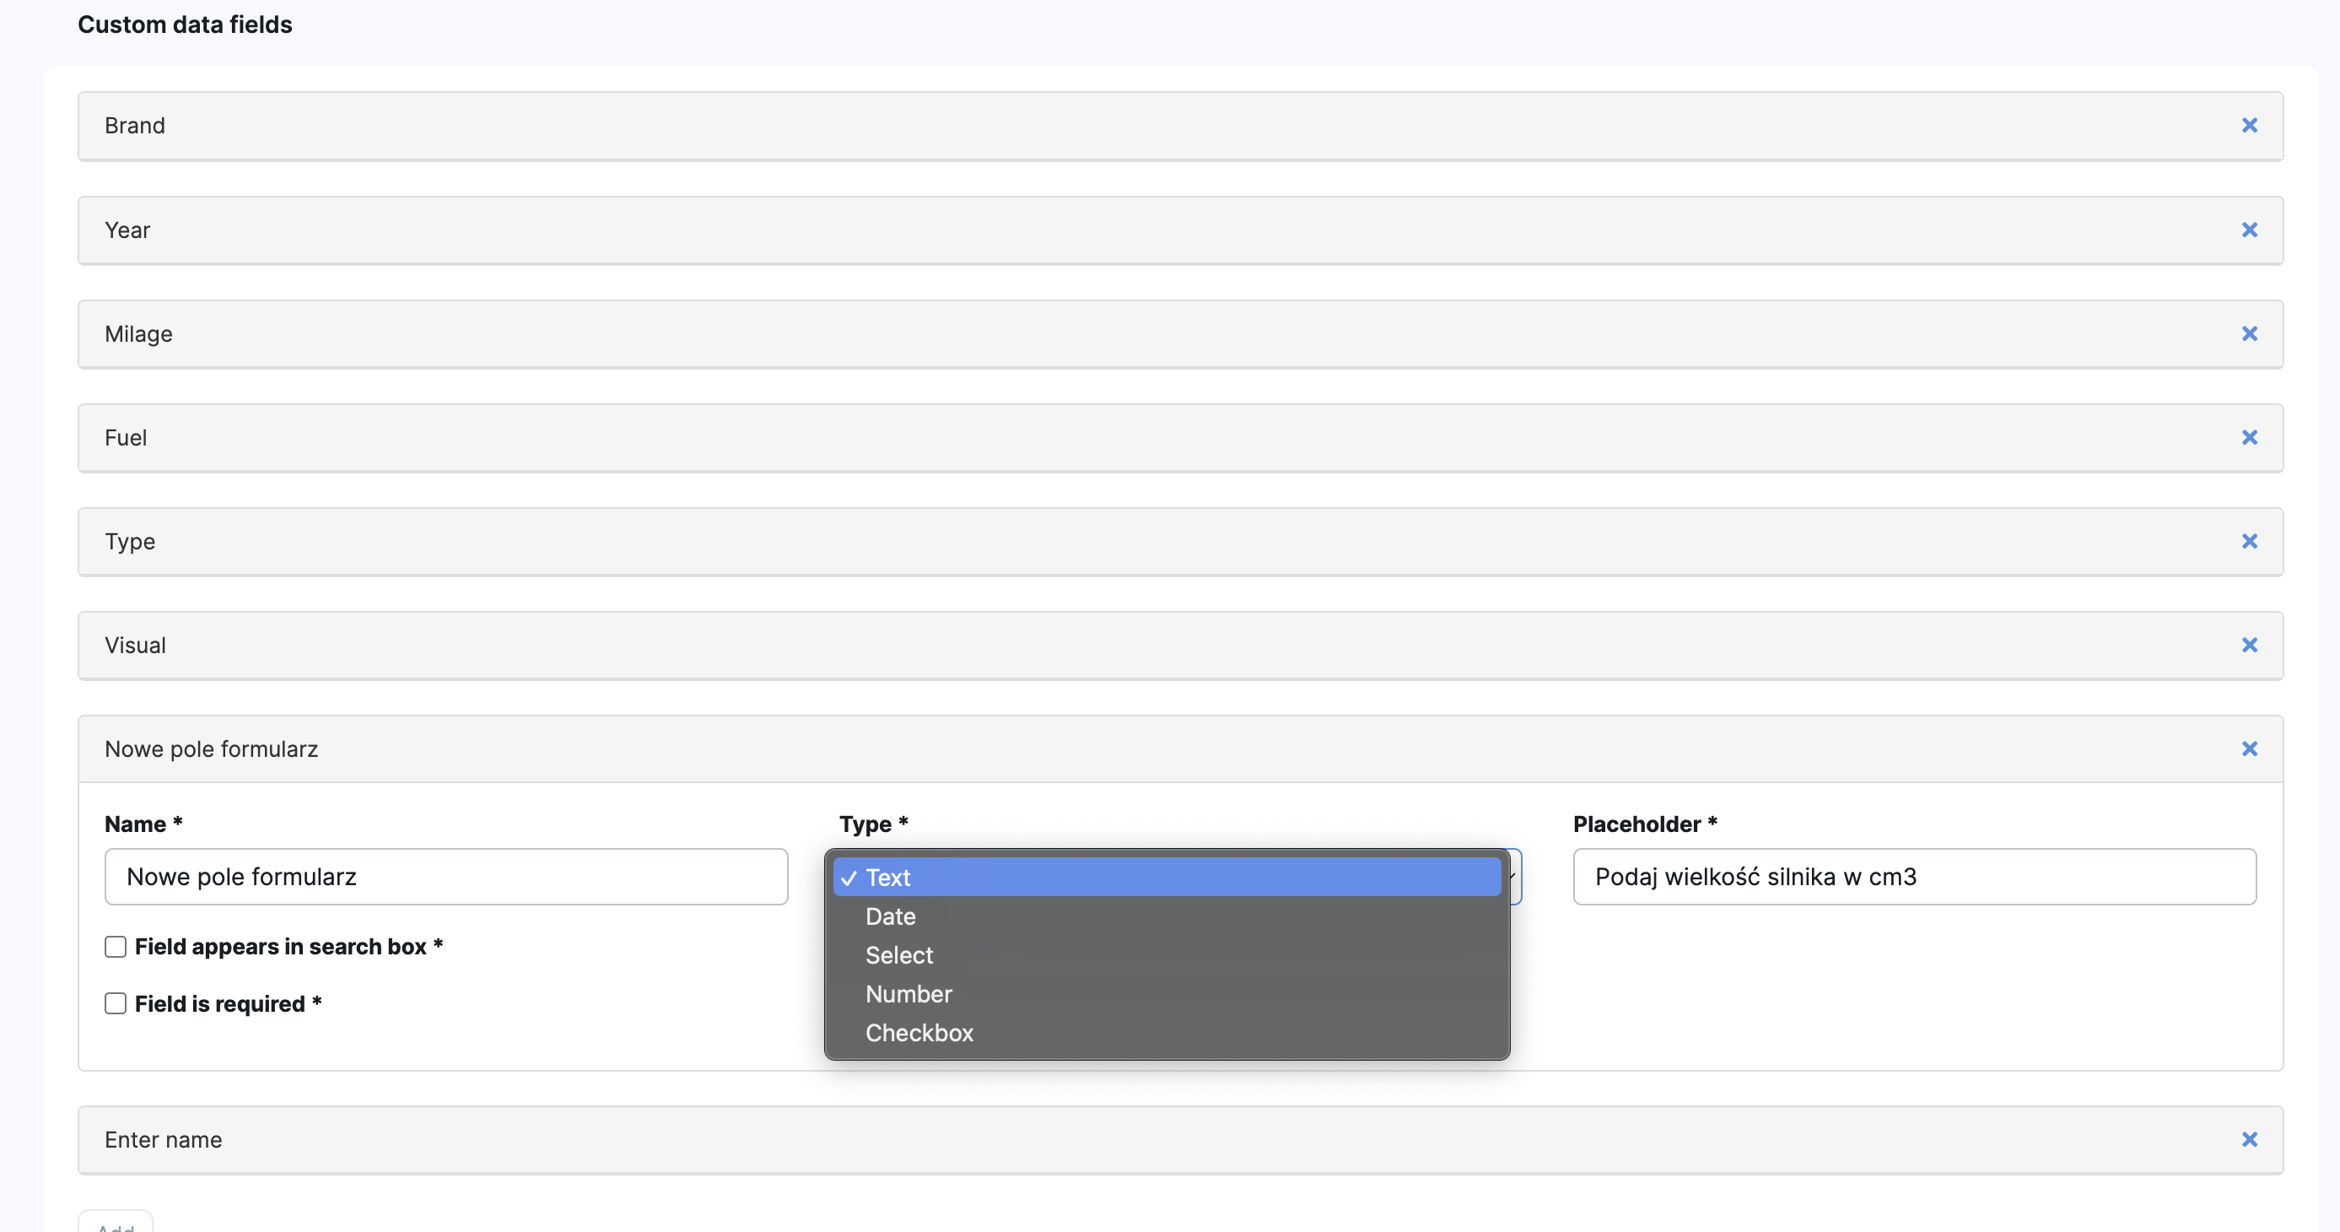Pick Select option in Type list
Screen dimensions: 2340x1232
(x=898, y=955)
